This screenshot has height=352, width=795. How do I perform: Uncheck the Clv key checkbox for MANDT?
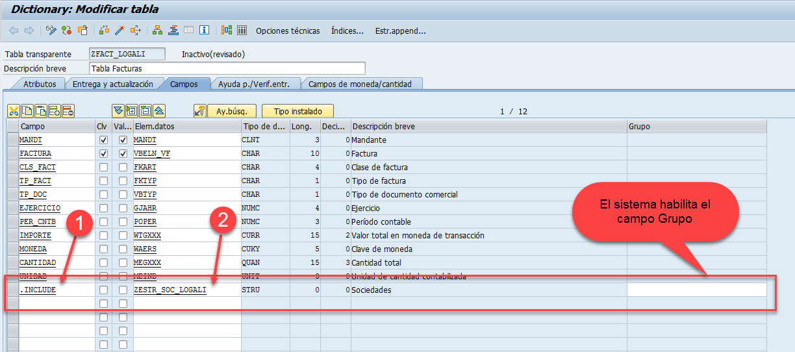104,140
